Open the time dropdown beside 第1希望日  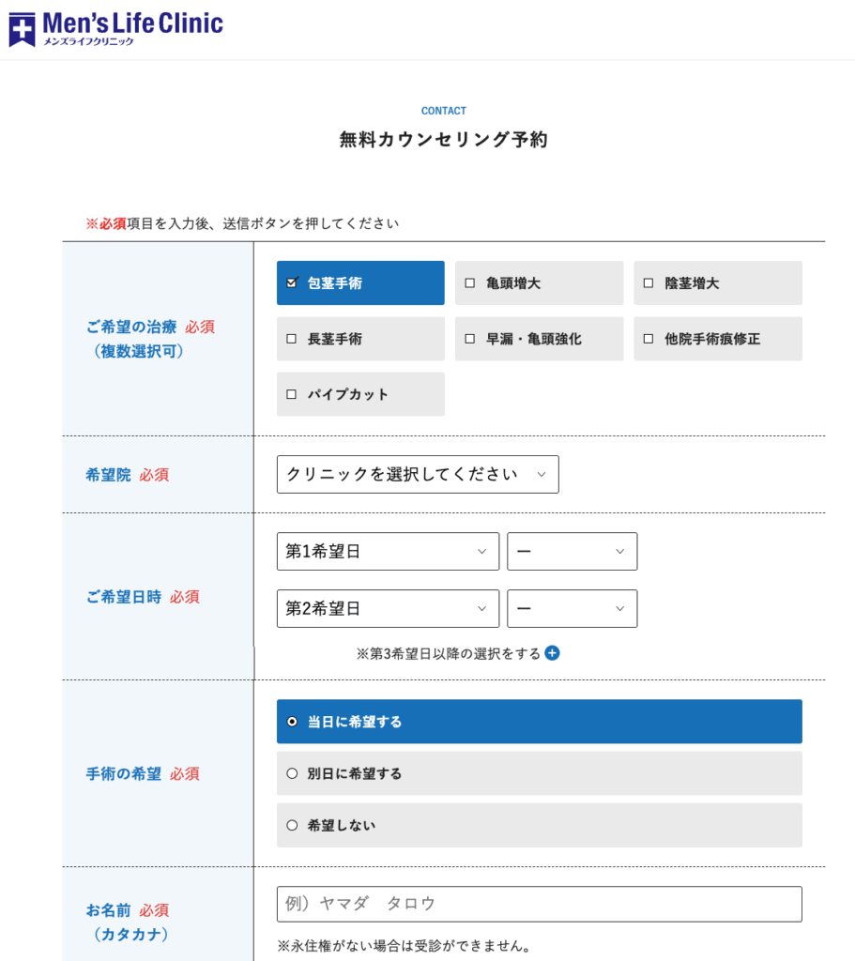point(573,552)
